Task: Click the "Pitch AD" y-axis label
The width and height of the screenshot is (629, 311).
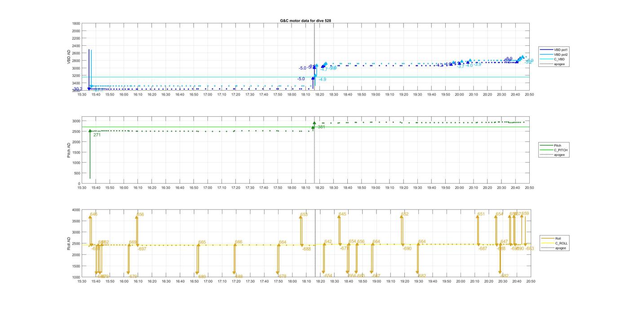Action: (x=69, y=150)
